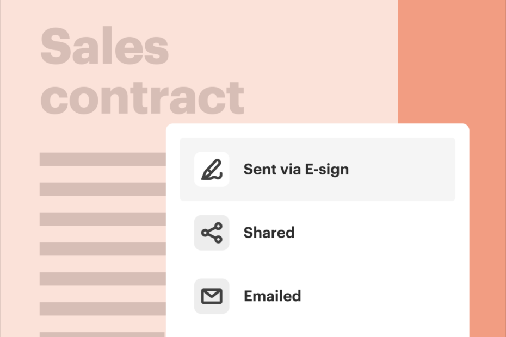The height and width of the screenshot is (337, 506).
Task: Click the E-sign pen signature icon
Action: tap(212, 170)
